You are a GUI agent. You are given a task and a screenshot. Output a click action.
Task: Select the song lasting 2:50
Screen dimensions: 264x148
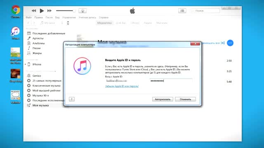(x=229, y=61)
